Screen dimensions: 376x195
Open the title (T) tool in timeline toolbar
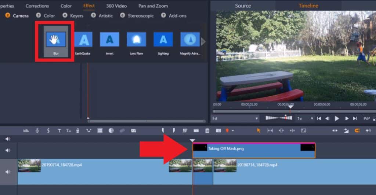[59, 130]
